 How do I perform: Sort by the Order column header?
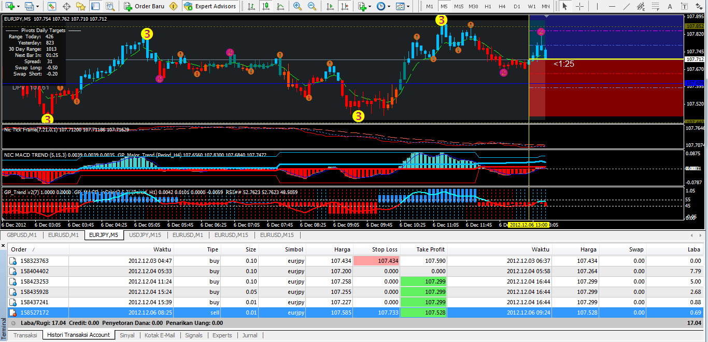38,249
